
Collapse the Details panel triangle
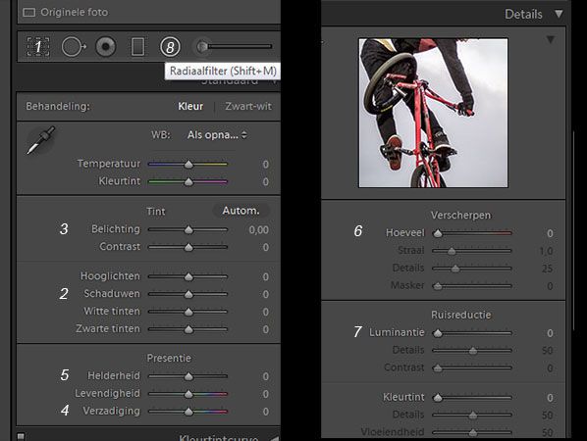(x=559, y=14)
